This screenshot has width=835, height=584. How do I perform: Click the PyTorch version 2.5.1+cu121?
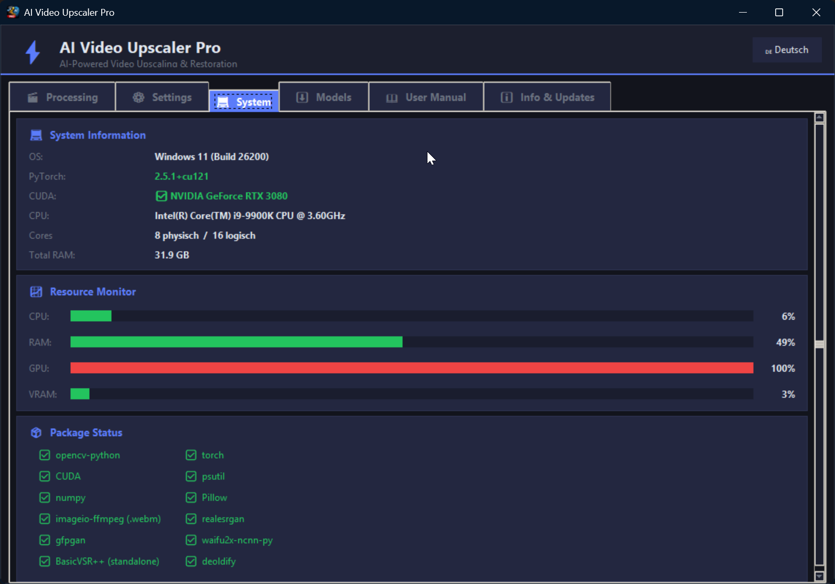[x=181, y=176]
